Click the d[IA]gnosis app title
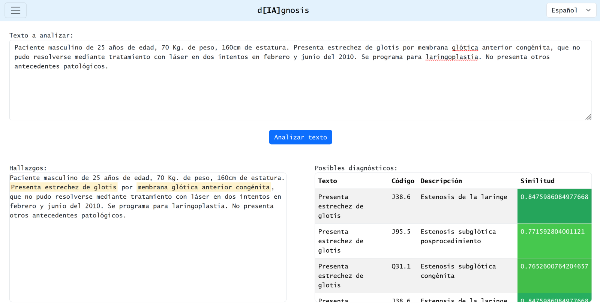 coord(283,10)
